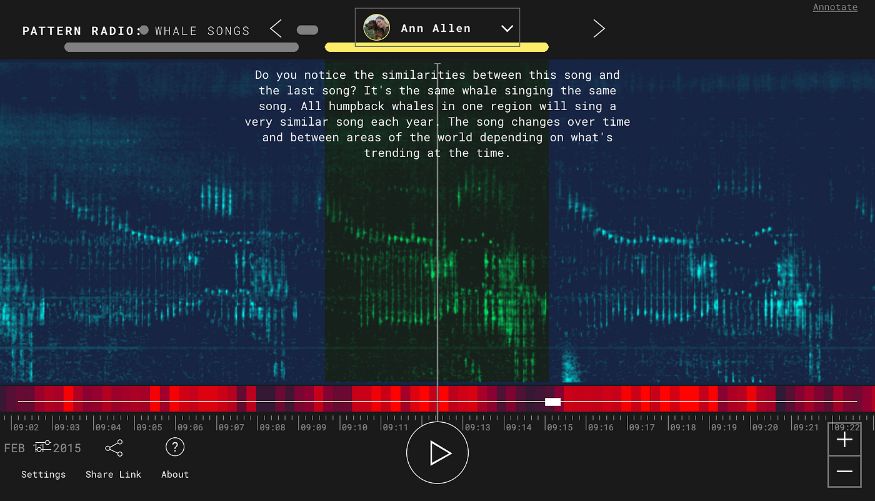Click the Share Link icon

tap(114, 448)
